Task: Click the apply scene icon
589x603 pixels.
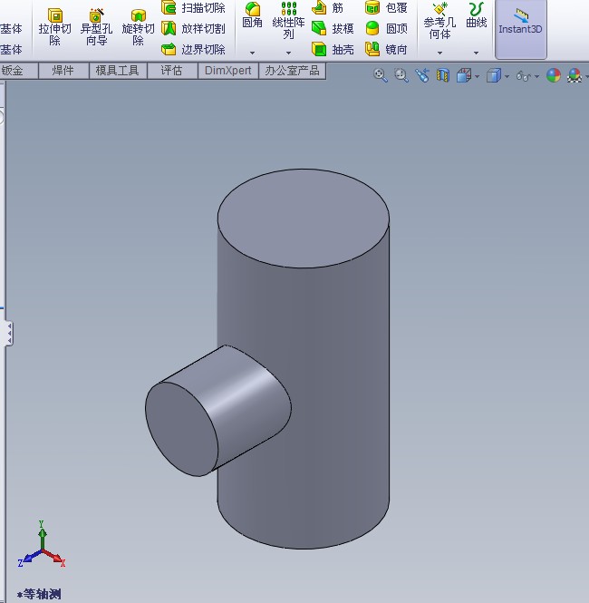Action: pyautogui.click(x=575, y=75)
